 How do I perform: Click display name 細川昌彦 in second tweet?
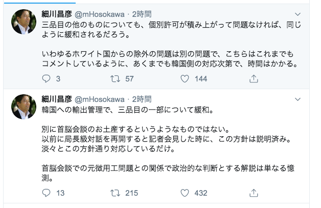(x=57, y=98)
